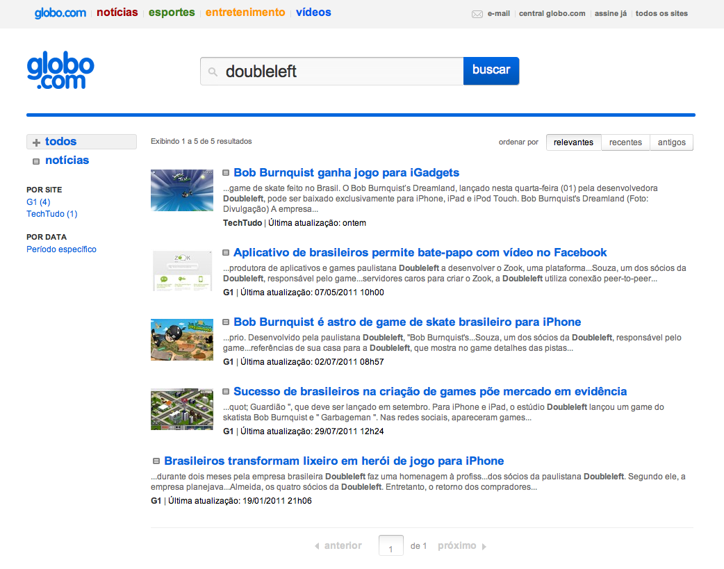Click 'Exibindo 1 a 5 de 5 resultados' text
The height and width of the screenshot is (569, 724).
point(201,141)
